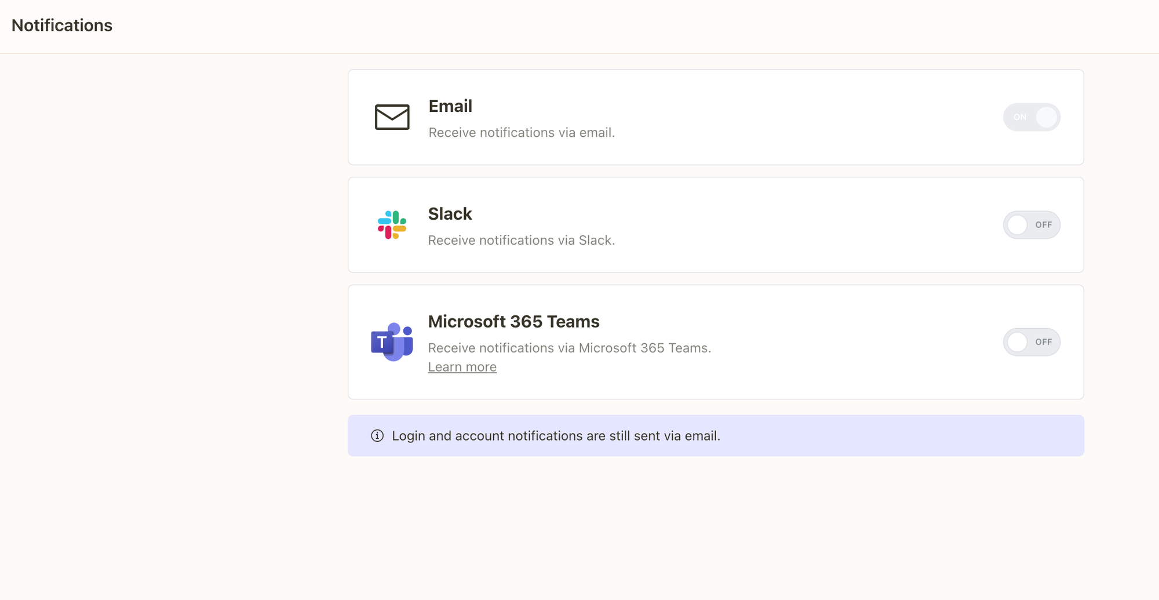Screen dimensions: 1159x600
Task: Click the 'Receive notifications via email' description
Action: 522,132
